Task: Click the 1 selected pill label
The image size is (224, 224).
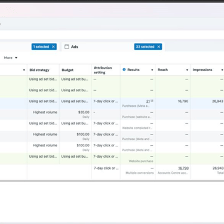Action: 41,47
